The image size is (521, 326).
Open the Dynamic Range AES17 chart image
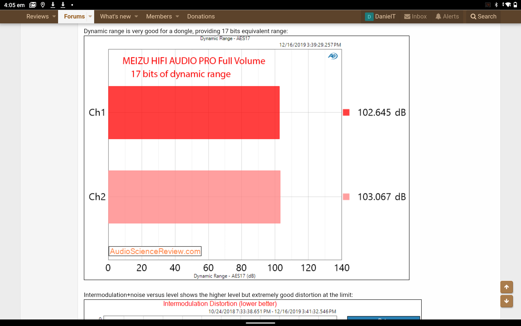pos(246,158)
